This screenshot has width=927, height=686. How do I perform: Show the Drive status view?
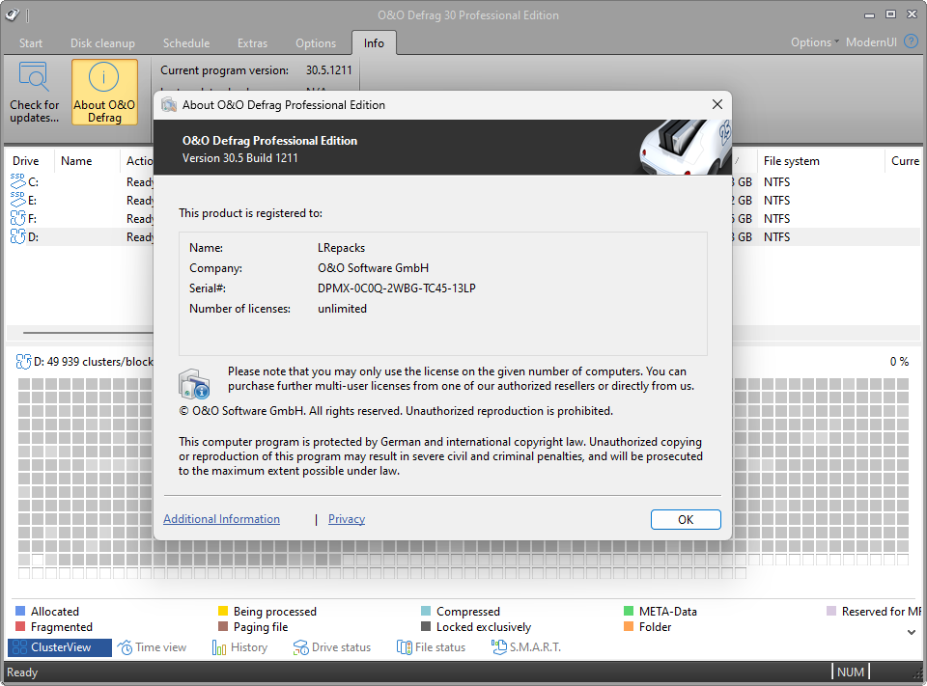click(331, 647)
